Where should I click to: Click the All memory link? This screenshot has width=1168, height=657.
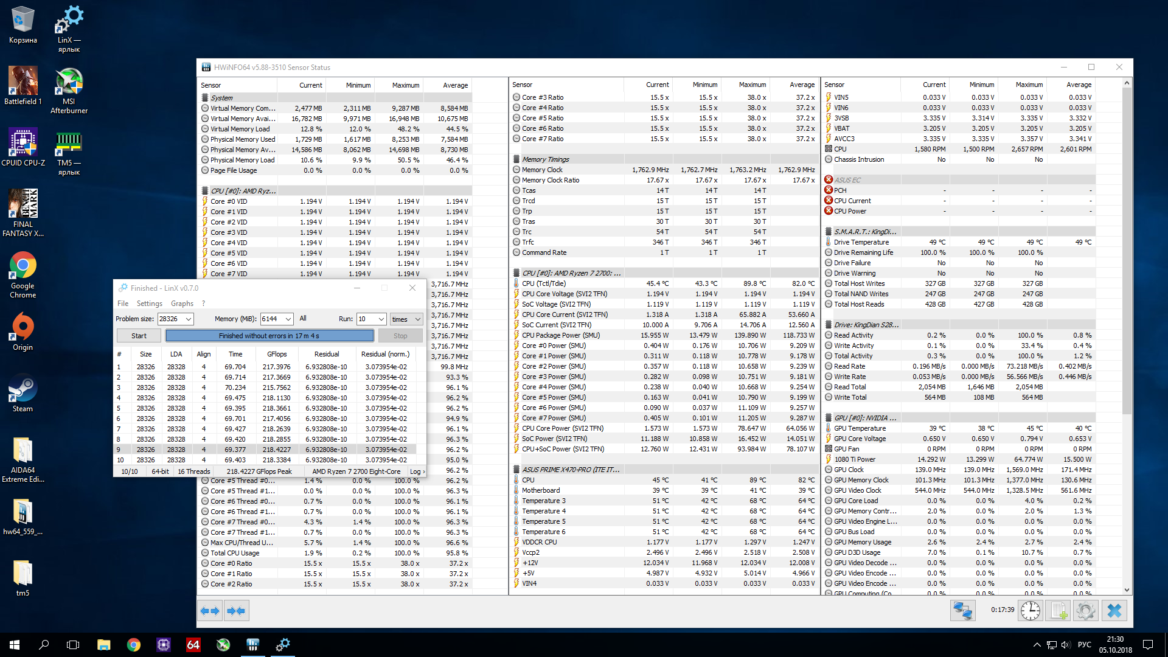coord(303,319)
